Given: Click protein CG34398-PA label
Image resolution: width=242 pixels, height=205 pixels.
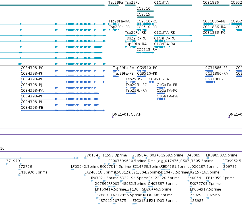Looking at the screenshot, I should (x=32, y=91).
